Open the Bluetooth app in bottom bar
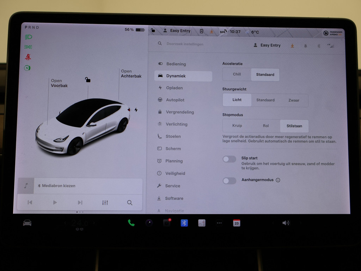This screenshot has width=361, height=271. tap(184, 223)
